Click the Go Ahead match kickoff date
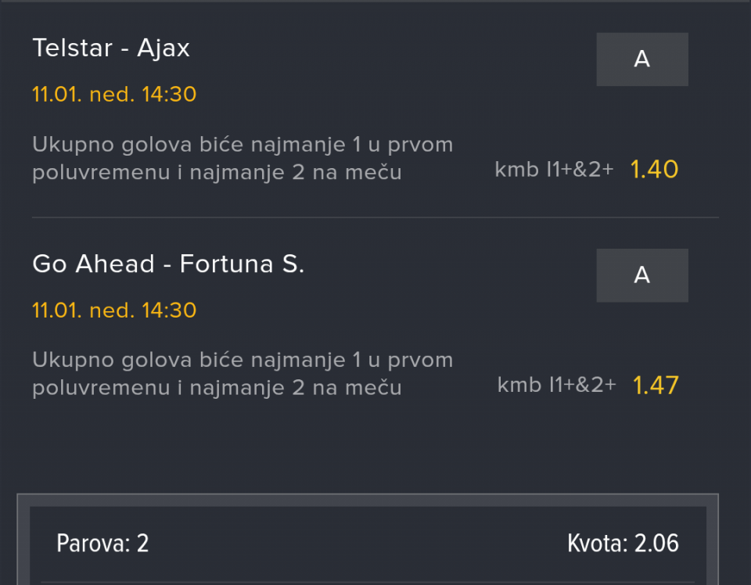The image size is (751, 585). [114, 310]
